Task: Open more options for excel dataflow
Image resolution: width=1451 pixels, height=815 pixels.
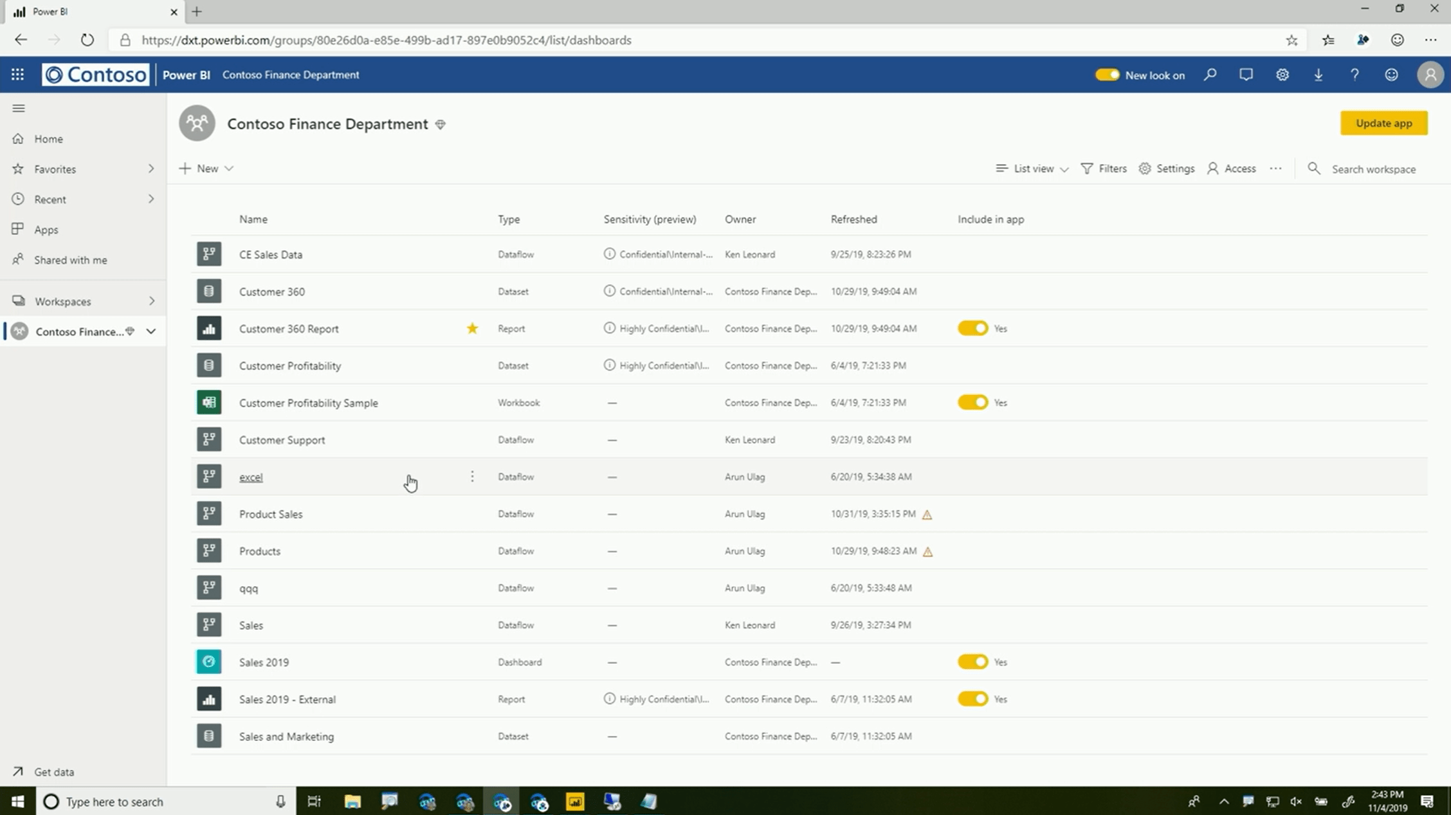Action: coord(472,477)
